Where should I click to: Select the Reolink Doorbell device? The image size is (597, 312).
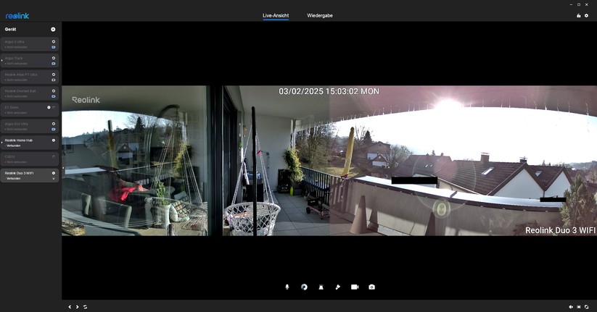click(30, 93)
